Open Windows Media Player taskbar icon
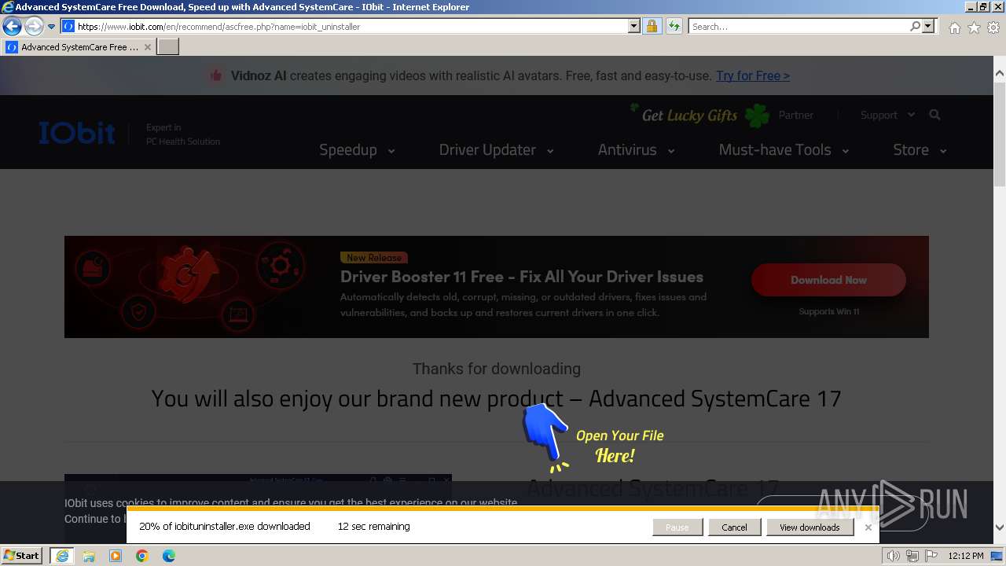Viewport: 1006px width, 566px height. [x=116, y=556]
